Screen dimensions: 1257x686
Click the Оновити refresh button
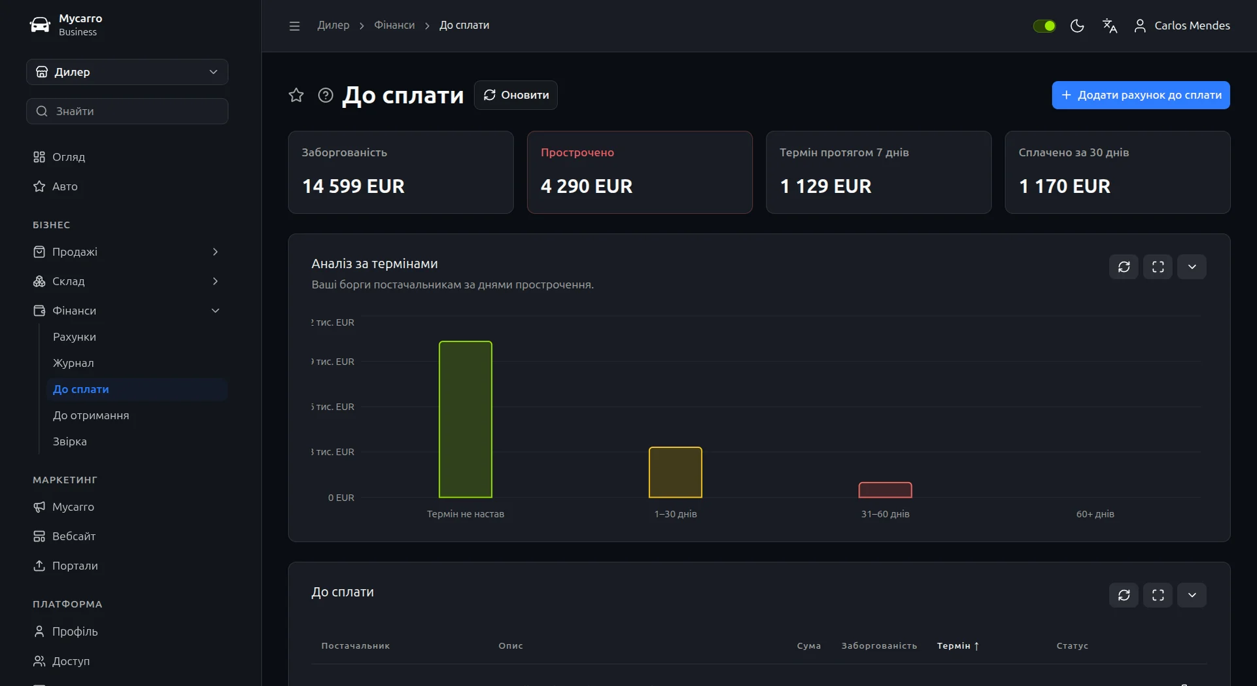click(x=516, y=95)
